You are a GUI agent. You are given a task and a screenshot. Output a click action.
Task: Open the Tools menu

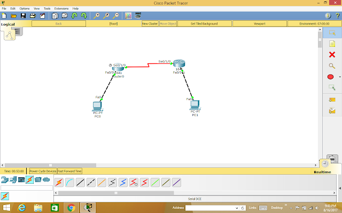coord(47,9)
